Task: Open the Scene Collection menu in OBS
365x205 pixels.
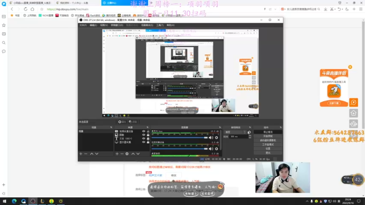Action: 147,25
